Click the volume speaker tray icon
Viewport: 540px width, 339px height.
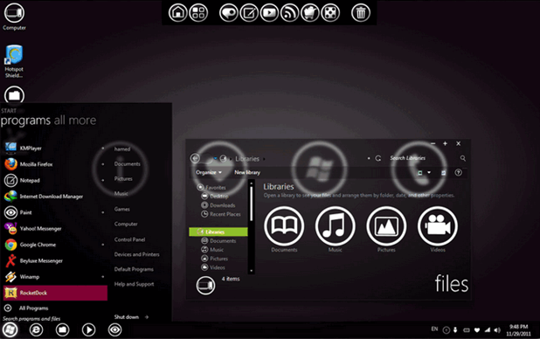pyautogui.click(x=497, y=330)
